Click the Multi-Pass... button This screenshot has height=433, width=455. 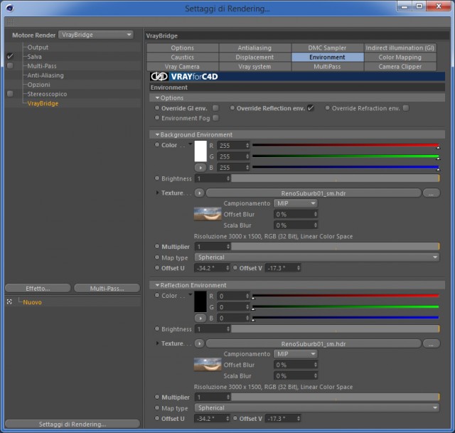(107, 289)
